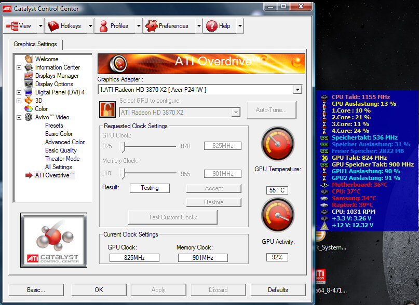
Task: Select ATI Overdrive in the tree
Action: 55,175
